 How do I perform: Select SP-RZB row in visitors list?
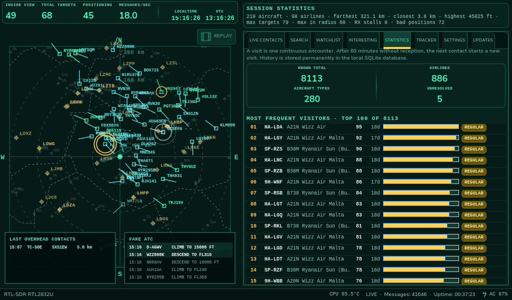coord(375,171)
